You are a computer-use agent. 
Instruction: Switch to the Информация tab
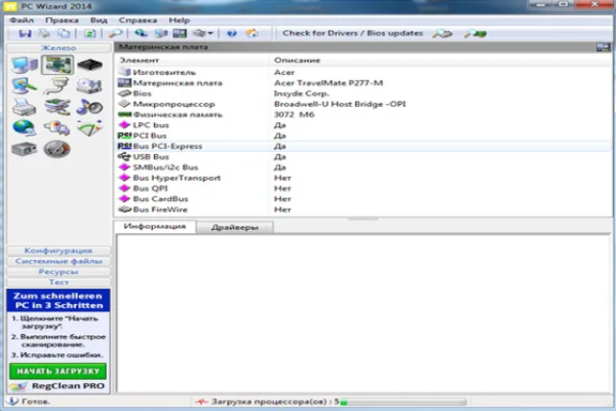point(154,226)
